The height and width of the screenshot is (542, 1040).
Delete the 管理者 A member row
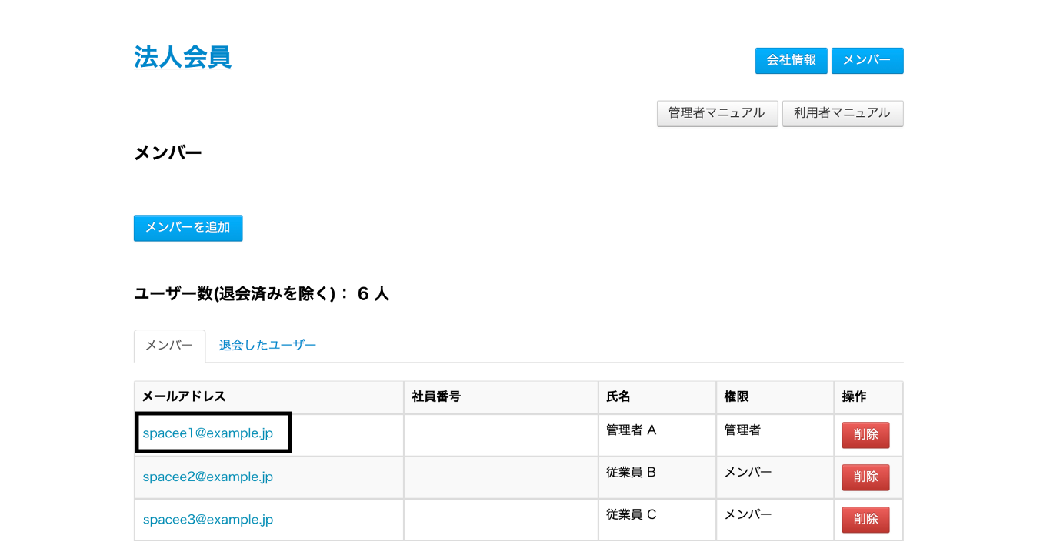click(865, 435)
